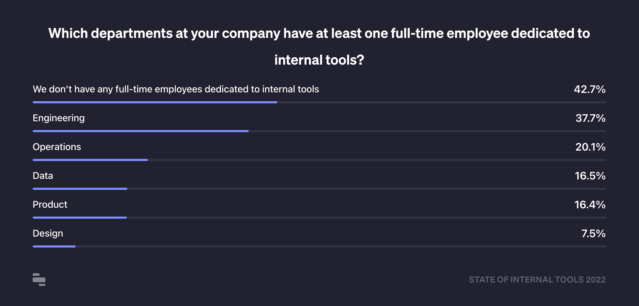Select the Design label
This screenshot has width=639, height=306.
(48, 233)
